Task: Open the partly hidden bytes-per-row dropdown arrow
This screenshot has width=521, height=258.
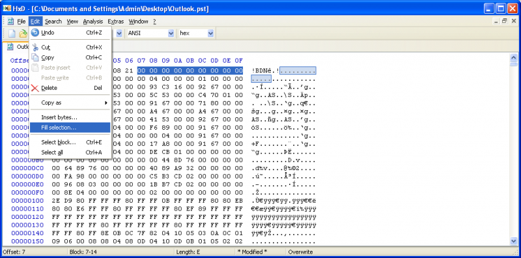Action: pos(119,33)
